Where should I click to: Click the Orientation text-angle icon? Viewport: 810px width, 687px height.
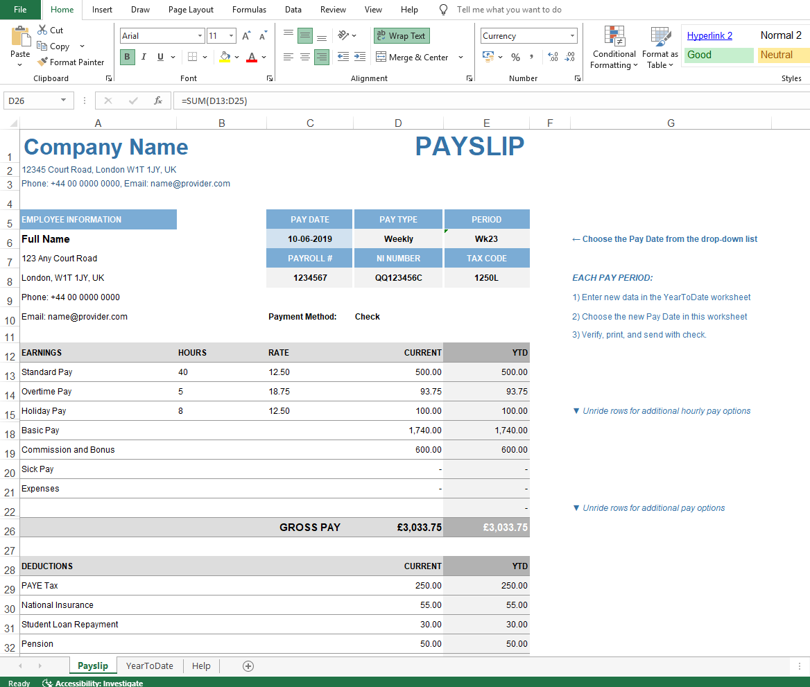343,35
